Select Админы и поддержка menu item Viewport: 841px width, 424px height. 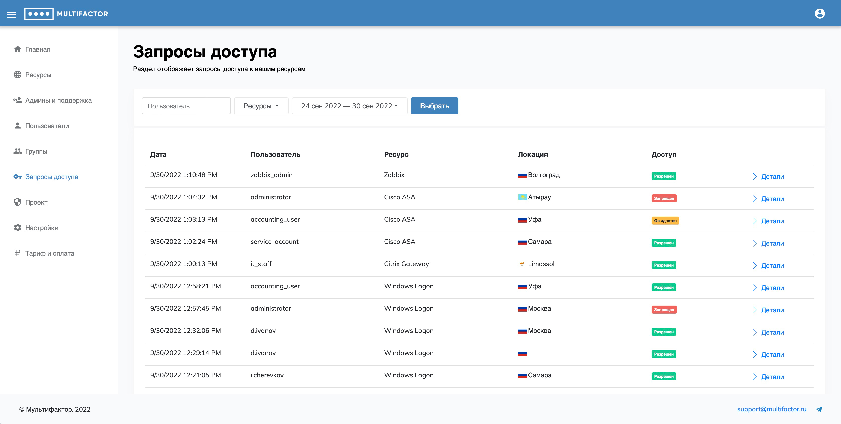pyautogui.click(x=58, y=100)
